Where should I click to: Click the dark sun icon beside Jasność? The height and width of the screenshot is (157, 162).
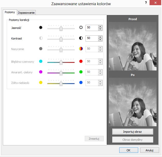tap(41, 27)
